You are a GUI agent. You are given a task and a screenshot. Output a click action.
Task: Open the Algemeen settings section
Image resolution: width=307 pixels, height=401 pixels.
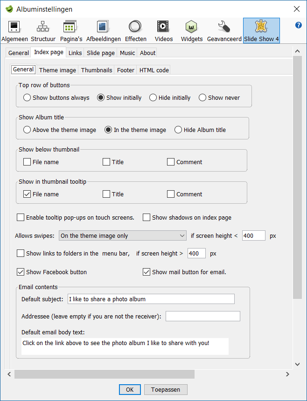click(14, 31)
